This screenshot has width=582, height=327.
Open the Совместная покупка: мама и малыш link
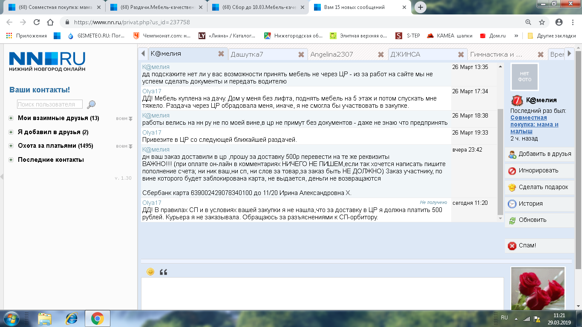[x=535, y=124]
